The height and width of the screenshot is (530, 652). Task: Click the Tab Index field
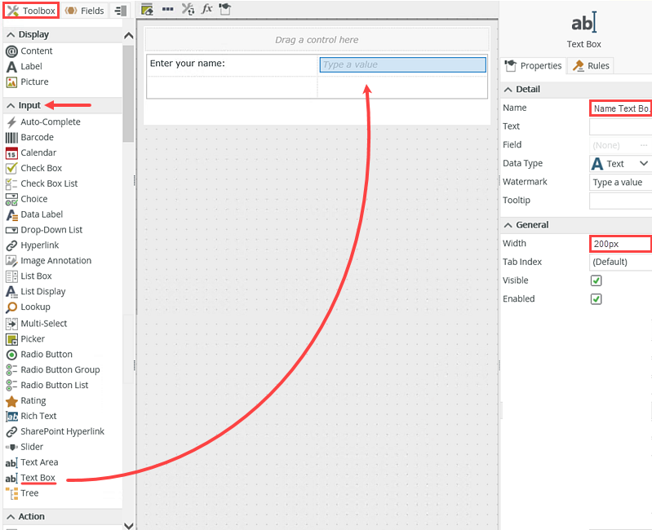pos(620,262)
